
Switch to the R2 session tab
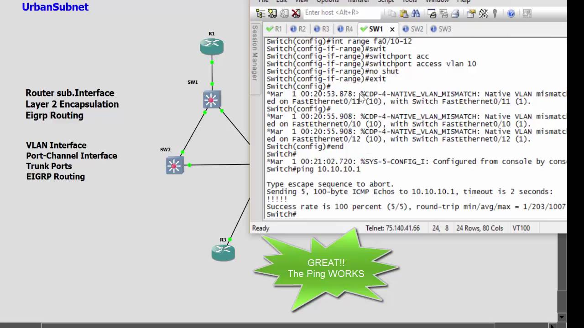pos(298,29)
